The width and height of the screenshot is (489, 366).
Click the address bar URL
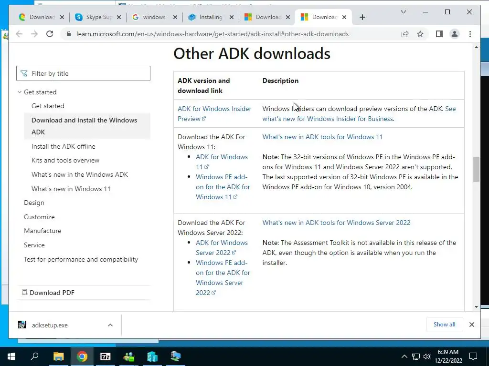pyautogui.click(x=213, y=34)
